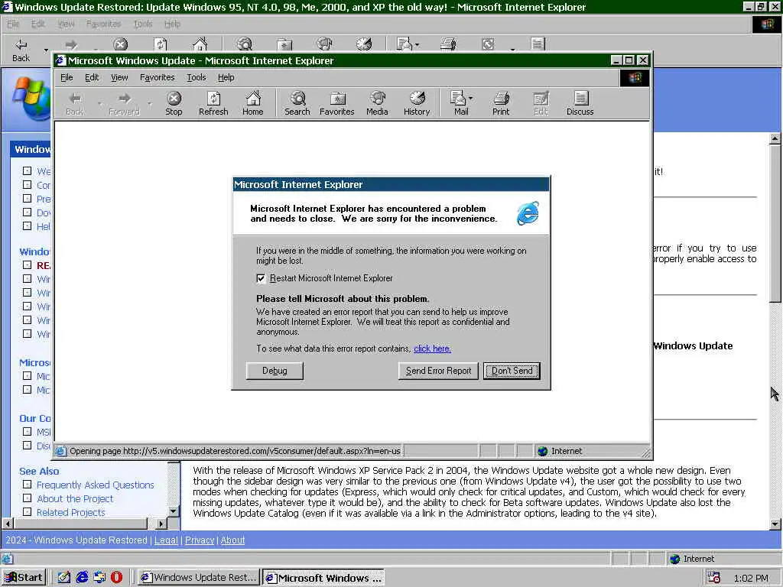Open the About link in the footer
This screenshot has height=587, width=783.
[x=232, y=540]
